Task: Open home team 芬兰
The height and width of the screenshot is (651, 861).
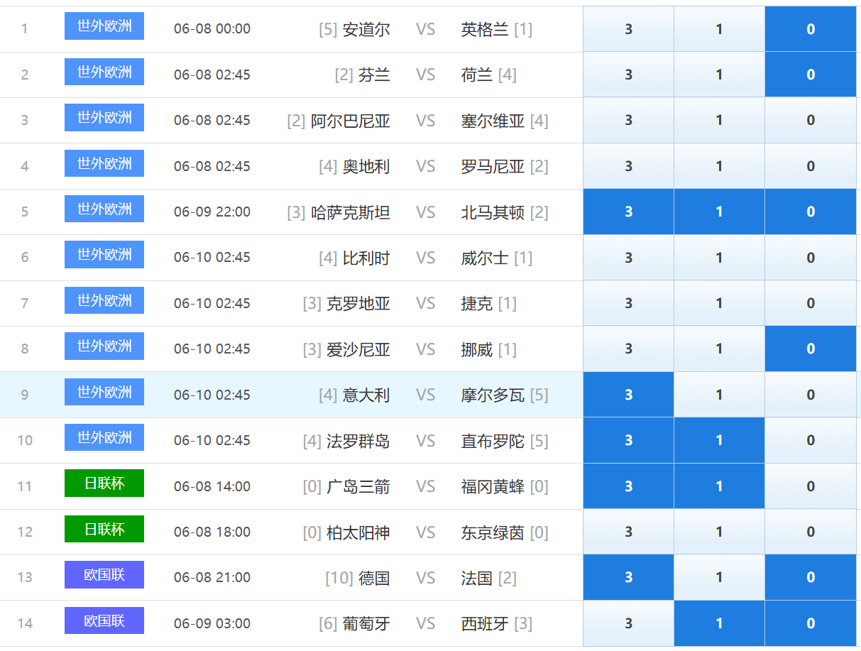Action: [x=374, y=75]
